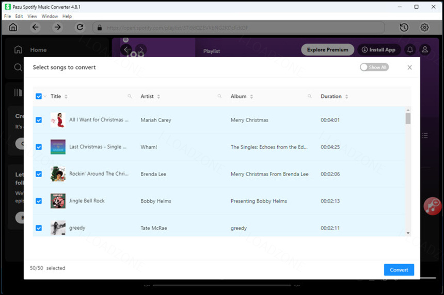Click the artist cell "Tate McRae"

154,228
